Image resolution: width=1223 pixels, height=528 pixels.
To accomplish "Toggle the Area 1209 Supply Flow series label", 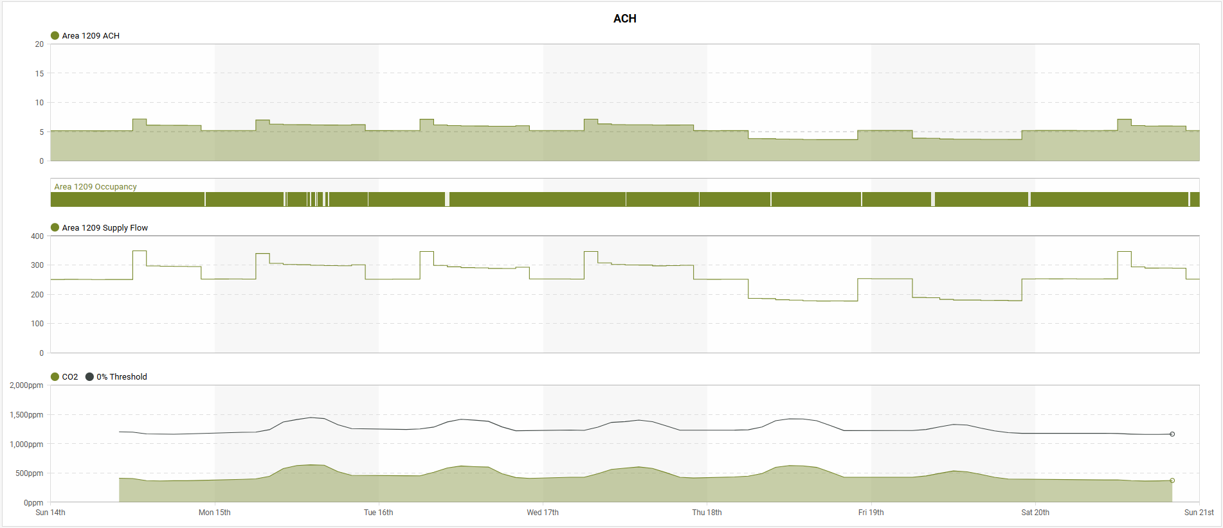I will pos(105,228).
